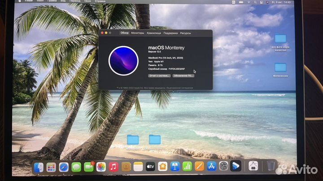Open the Вид menu
This screenshot has height=181, width=323.
tap(63, 1)
